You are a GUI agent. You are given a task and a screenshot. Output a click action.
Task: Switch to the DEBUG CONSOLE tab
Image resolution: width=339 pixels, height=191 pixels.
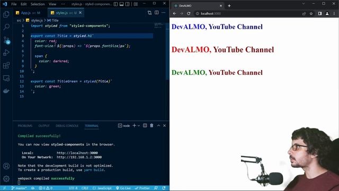(x=67, y=126)
